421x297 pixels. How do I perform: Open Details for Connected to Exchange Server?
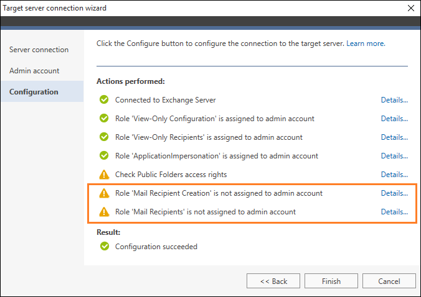click(x=394, y=100)
